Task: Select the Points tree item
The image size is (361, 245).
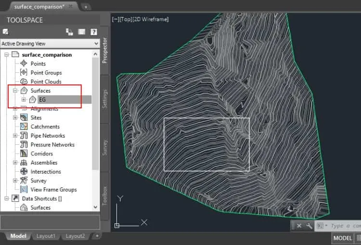Action: point(38,64)
